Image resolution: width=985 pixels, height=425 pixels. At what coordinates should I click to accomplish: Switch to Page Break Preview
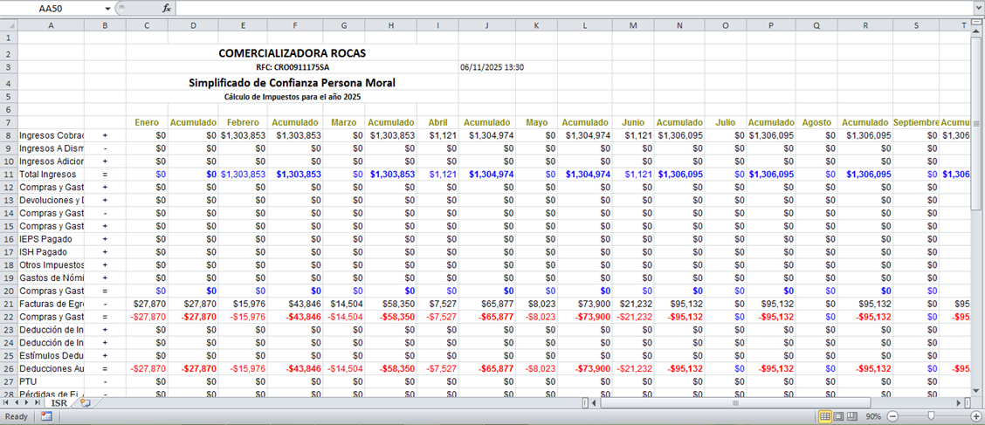(x=852, y=416)
